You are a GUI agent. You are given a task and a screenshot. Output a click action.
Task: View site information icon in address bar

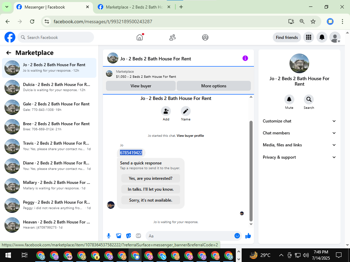pos(46,21)
